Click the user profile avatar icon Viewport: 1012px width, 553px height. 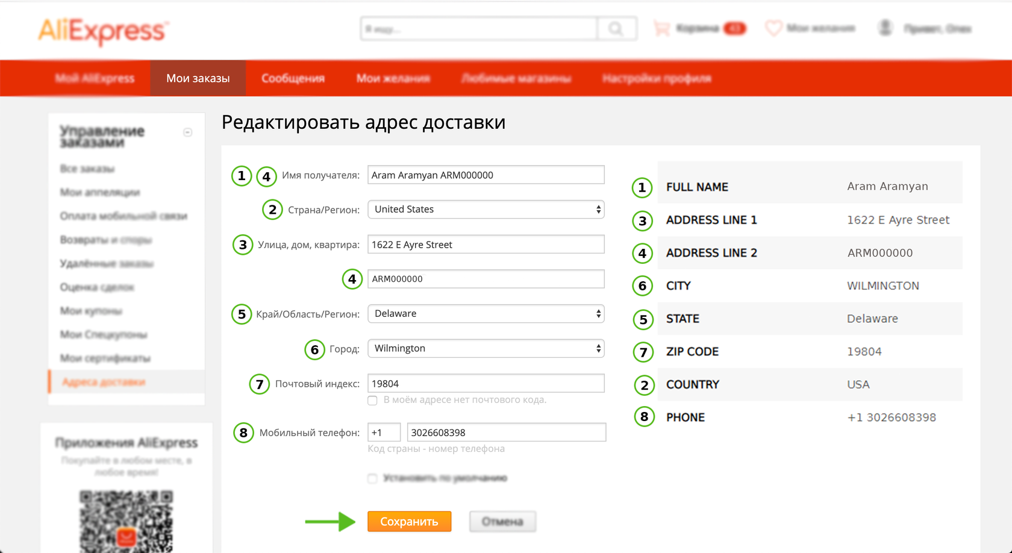885,28
